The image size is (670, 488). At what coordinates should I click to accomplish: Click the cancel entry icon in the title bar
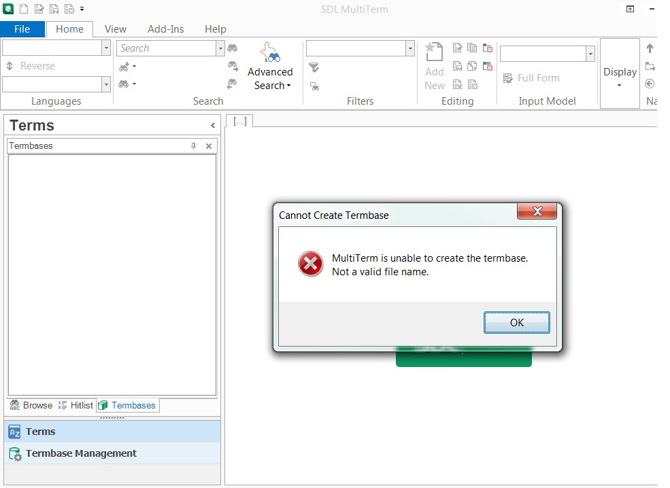[69, 9]
